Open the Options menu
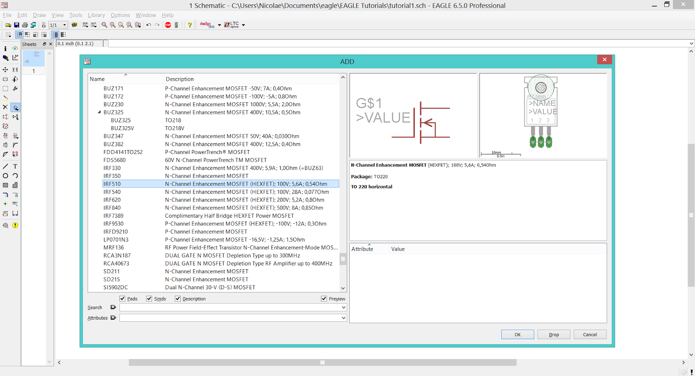Image resolution: width=695 pixels, height=376 pixels. tap(120, 15)
